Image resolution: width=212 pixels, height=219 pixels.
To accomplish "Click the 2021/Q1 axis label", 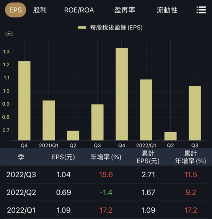I will pyautogui.click(x=49, y=146).
